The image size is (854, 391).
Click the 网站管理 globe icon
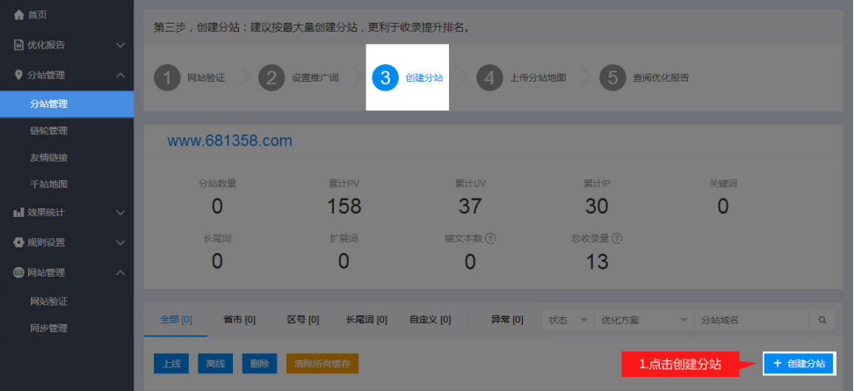click(18, 273)
